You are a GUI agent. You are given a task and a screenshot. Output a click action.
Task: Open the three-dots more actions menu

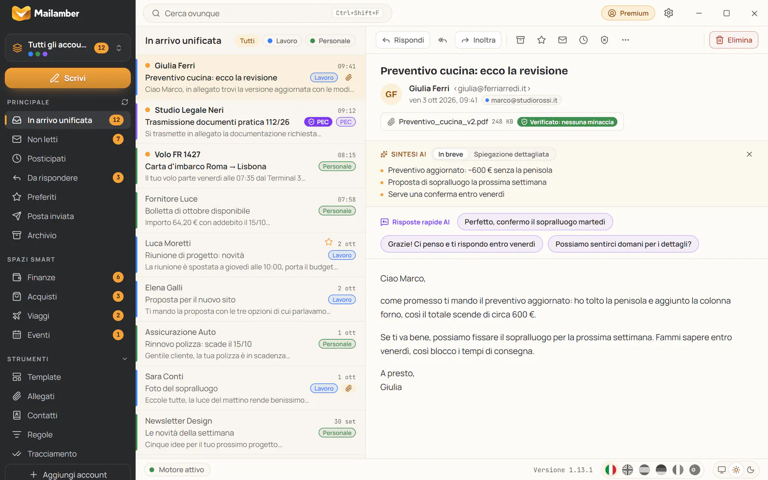coord(625,40)
